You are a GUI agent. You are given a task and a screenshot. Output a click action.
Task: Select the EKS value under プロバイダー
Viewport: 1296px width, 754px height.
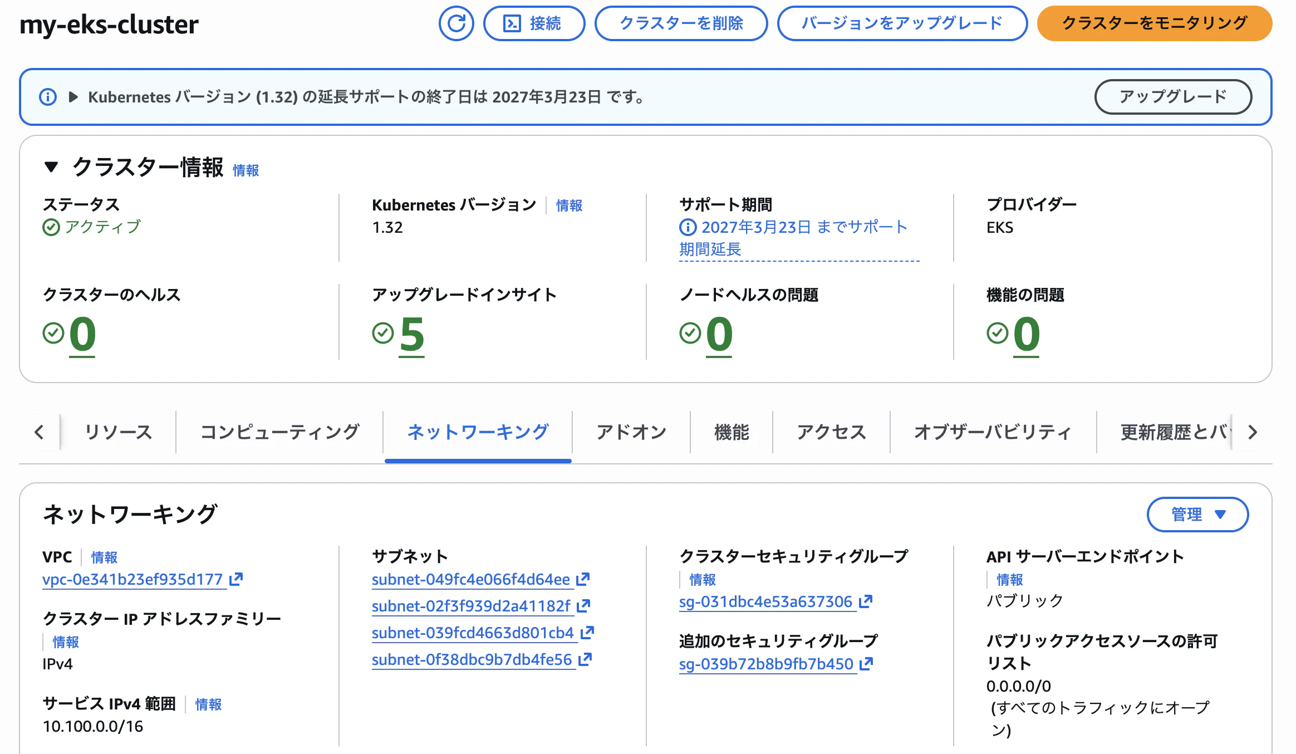pos(1000,227)
